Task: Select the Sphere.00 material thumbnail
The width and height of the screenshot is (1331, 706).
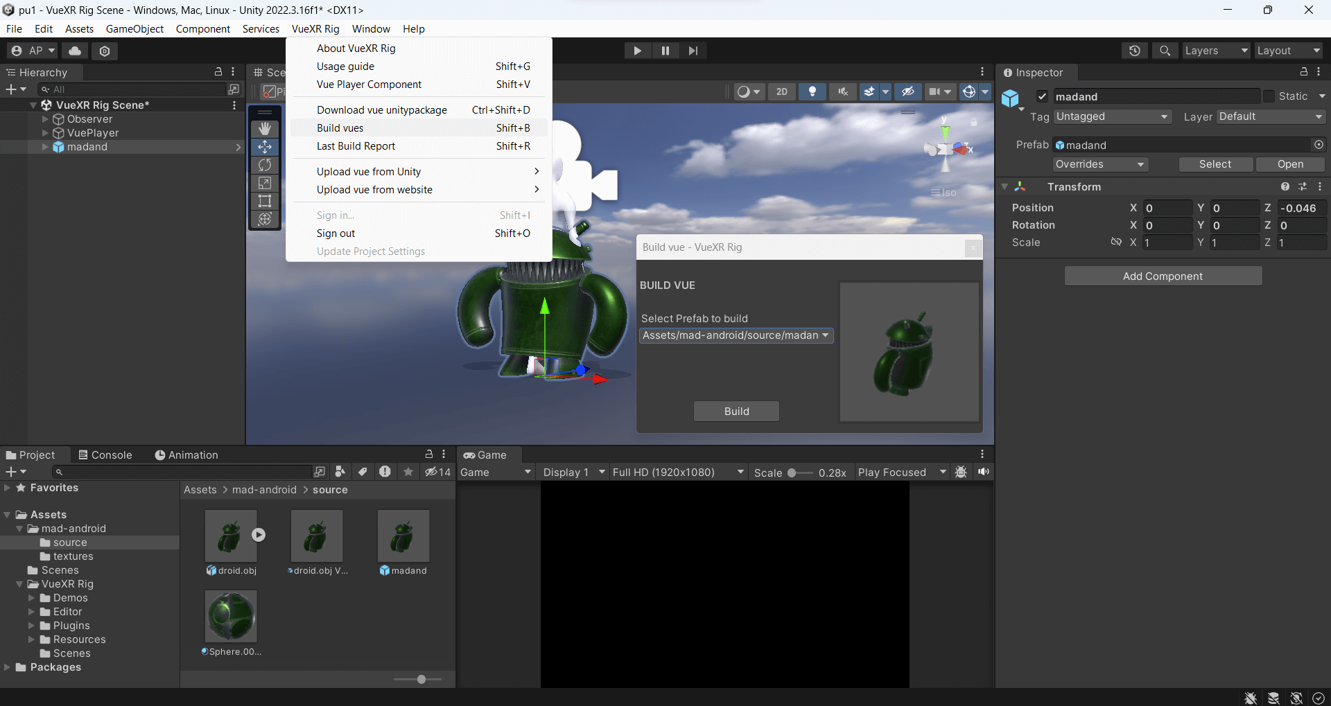Action: pyautogui.click(x=232, y=617)
